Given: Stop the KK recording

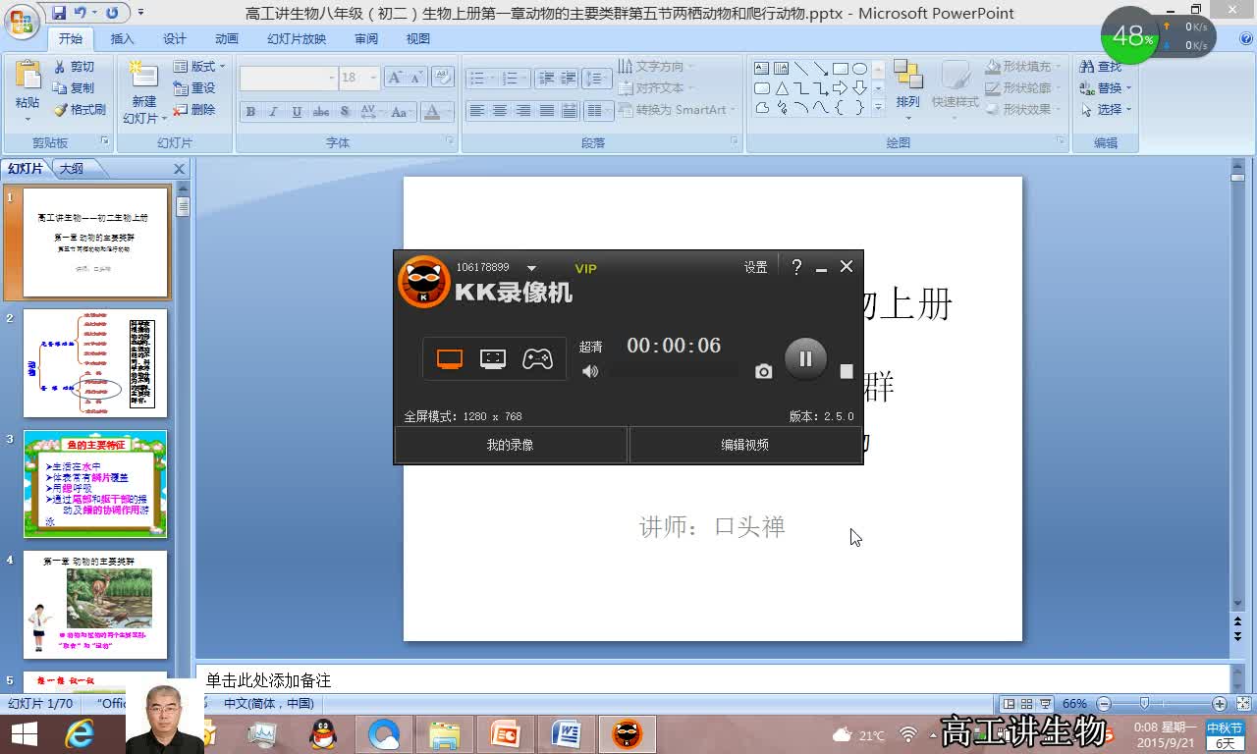Looking at the screenshot, I should pyautogui.click(x=847, y=371).
